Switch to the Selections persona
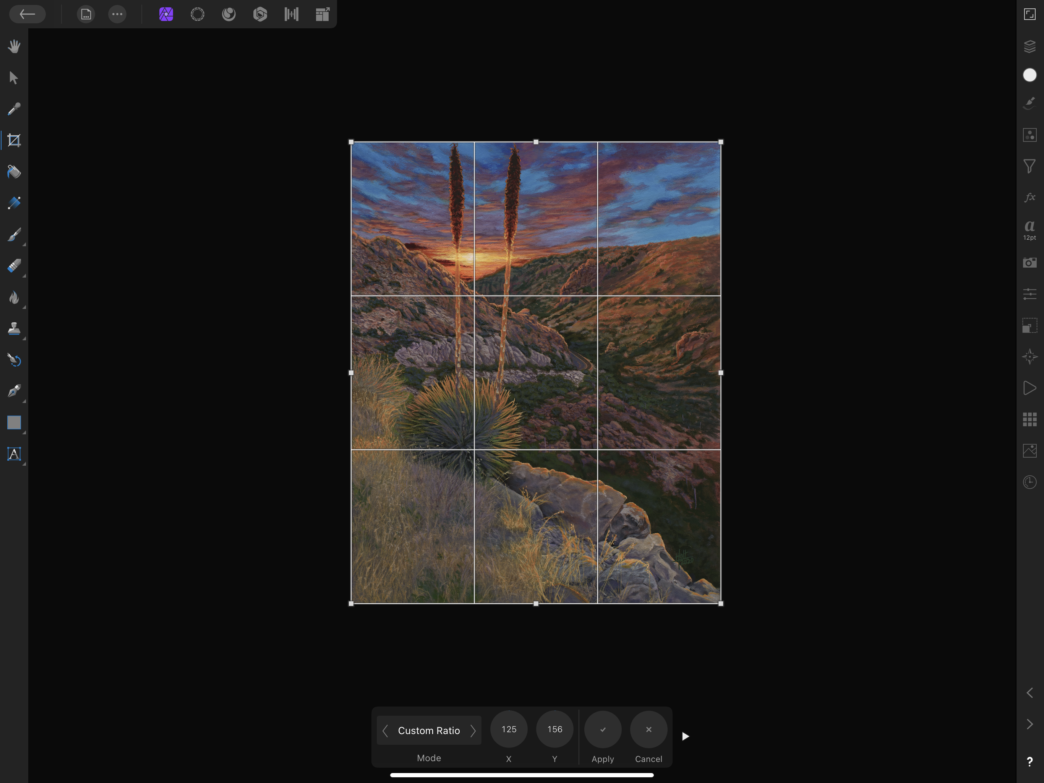 coord(197,14)
